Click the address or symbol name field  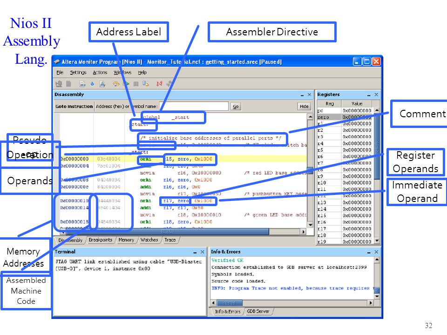194,106
